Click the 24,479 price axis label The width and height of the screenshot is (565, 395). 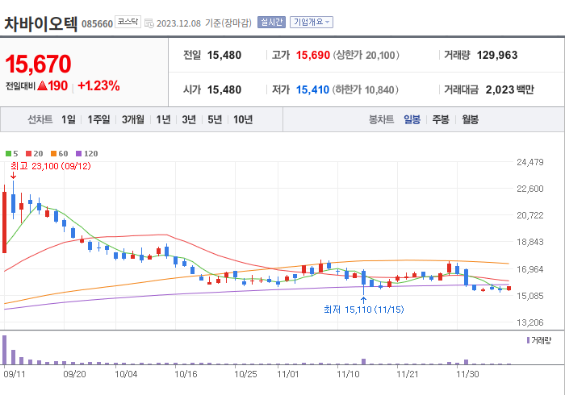529,162
